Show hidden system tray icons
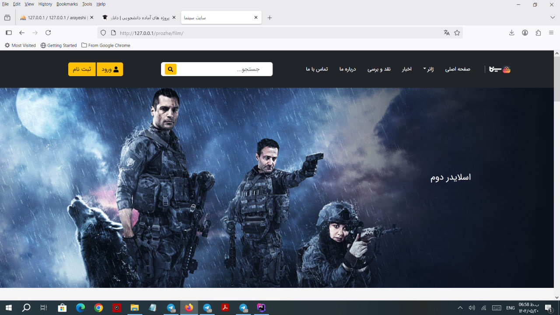 click(460, 308)
